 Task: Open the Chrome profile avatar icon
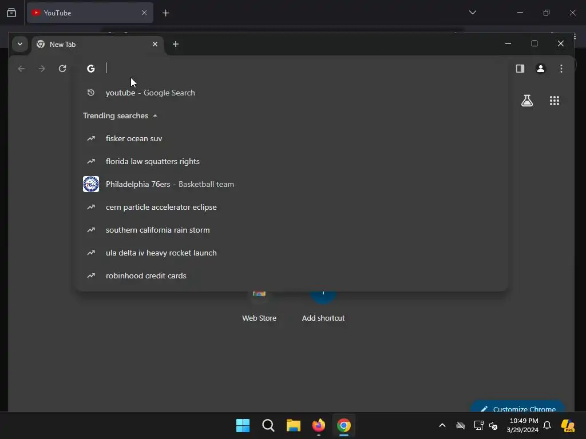coord(540,69)
